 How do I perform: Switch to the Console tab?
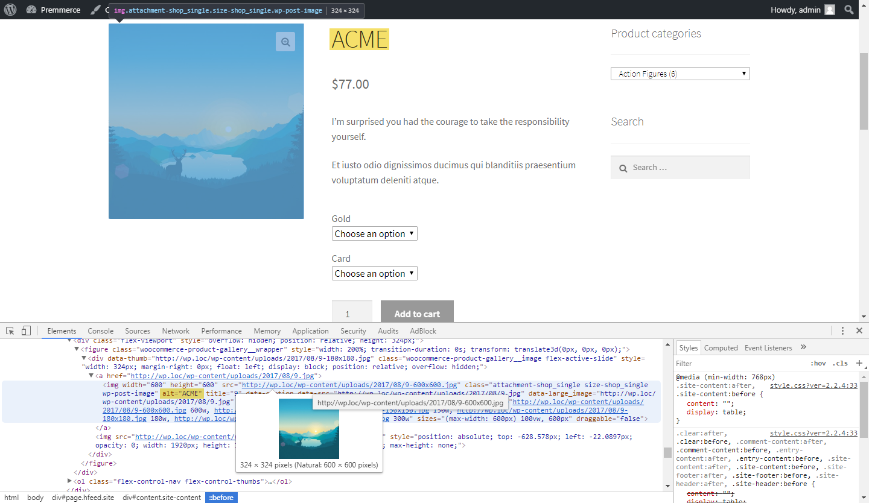pyautogui.click(x=101, y=331)
